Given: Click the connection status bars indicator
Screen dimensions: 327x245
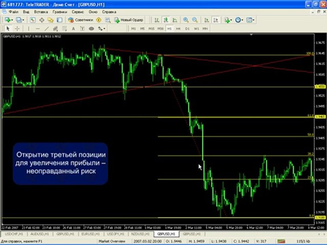Looking at the screenshot, I should 281,241.
